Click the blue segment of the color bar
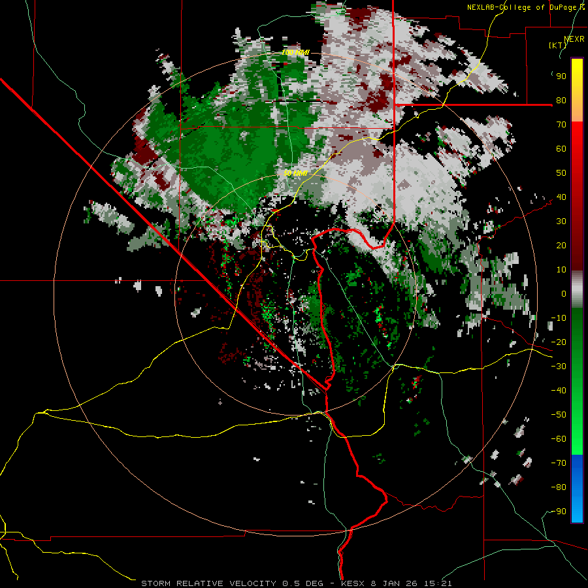Image resolution: width=588 pixels, height=588 pixels. pos(577,488)
